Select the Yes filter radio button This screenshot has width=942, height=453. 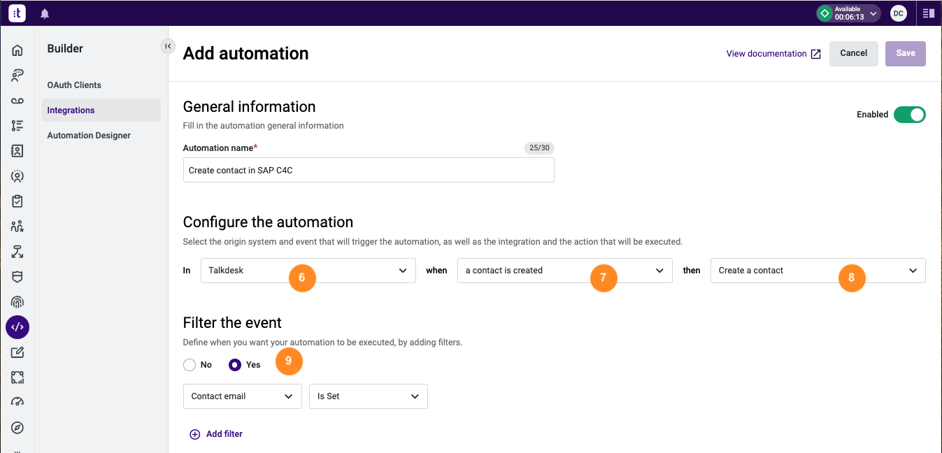(x=236, y=365)
